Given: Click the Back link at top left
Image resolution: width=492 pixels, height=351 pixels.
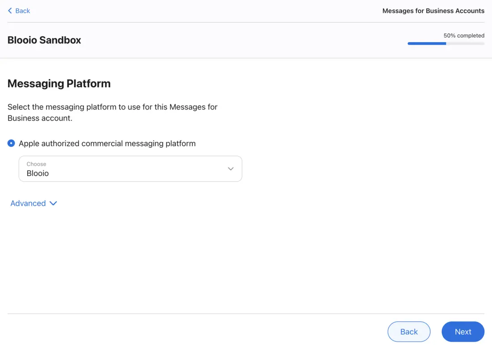Looking at the screenshot, I should pos(19,11).
